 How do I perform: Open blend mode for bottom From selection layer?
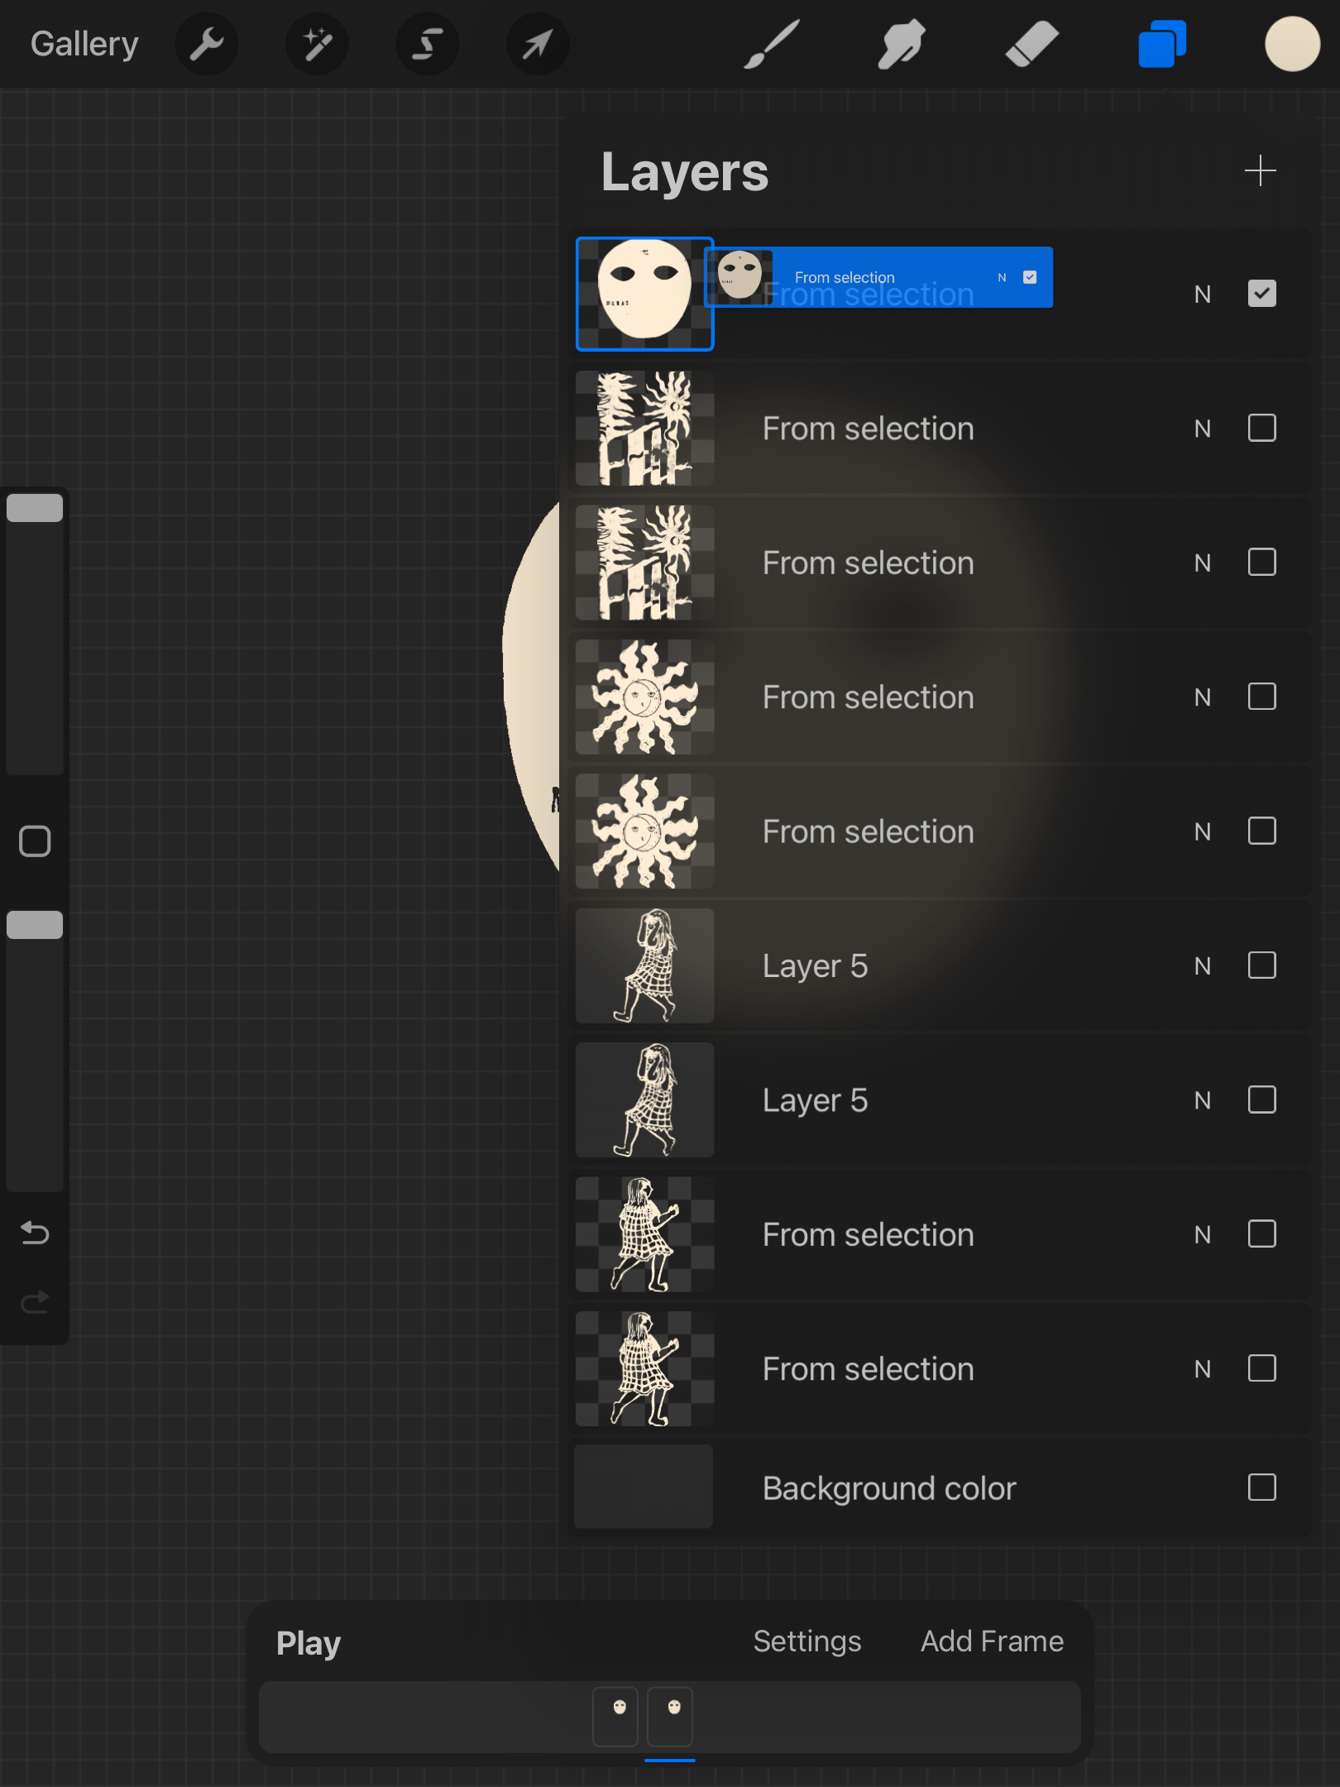pos(1202,1369)
